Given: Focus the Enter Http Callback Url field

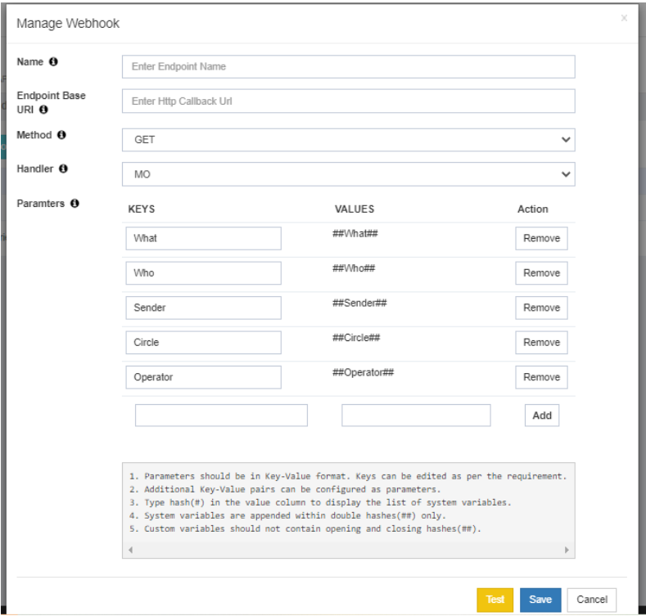Looking at the screenshot, I should (349, 101).
